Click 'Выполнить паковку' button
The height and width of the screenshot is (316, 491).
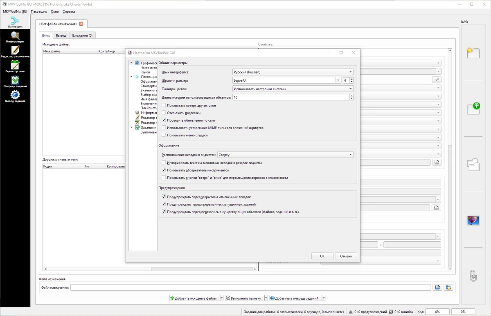click(244, 298)
